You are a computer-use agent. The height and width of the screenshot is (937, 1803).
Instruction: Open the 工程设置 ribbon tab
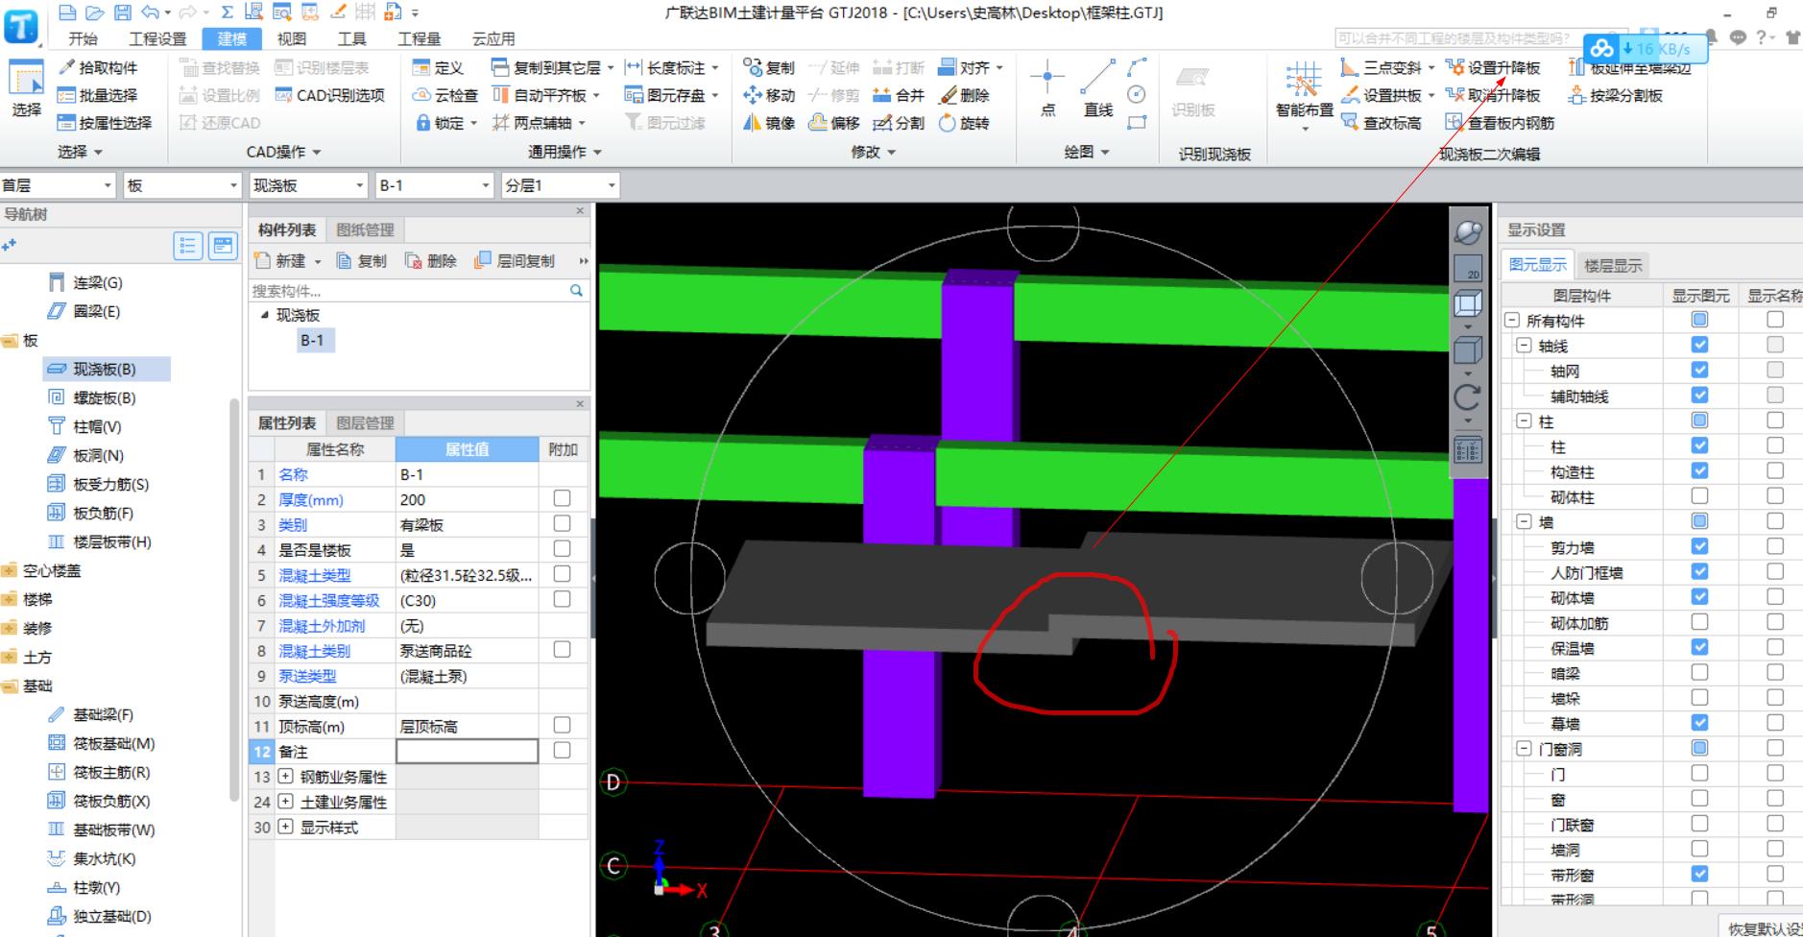158,38
